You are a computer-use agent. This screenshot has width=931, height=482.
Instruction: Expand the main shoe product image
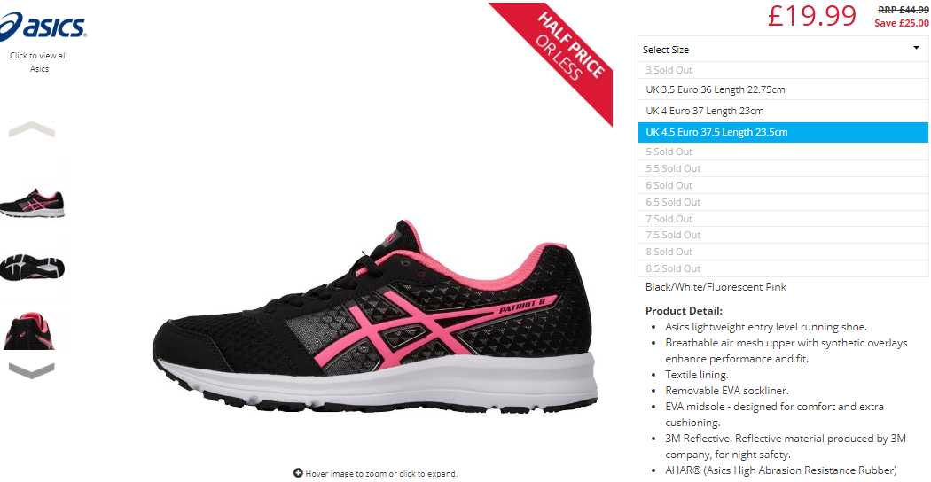[375, 315]
